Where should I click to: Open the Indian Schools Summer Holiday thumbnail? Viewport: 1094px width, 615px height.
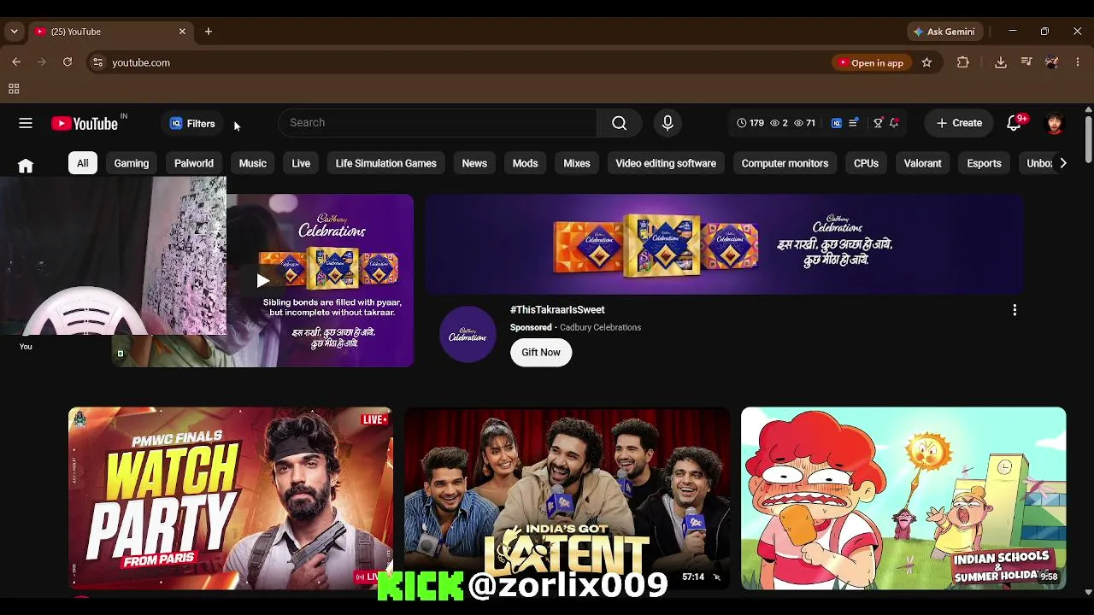[x=903, y=498]
